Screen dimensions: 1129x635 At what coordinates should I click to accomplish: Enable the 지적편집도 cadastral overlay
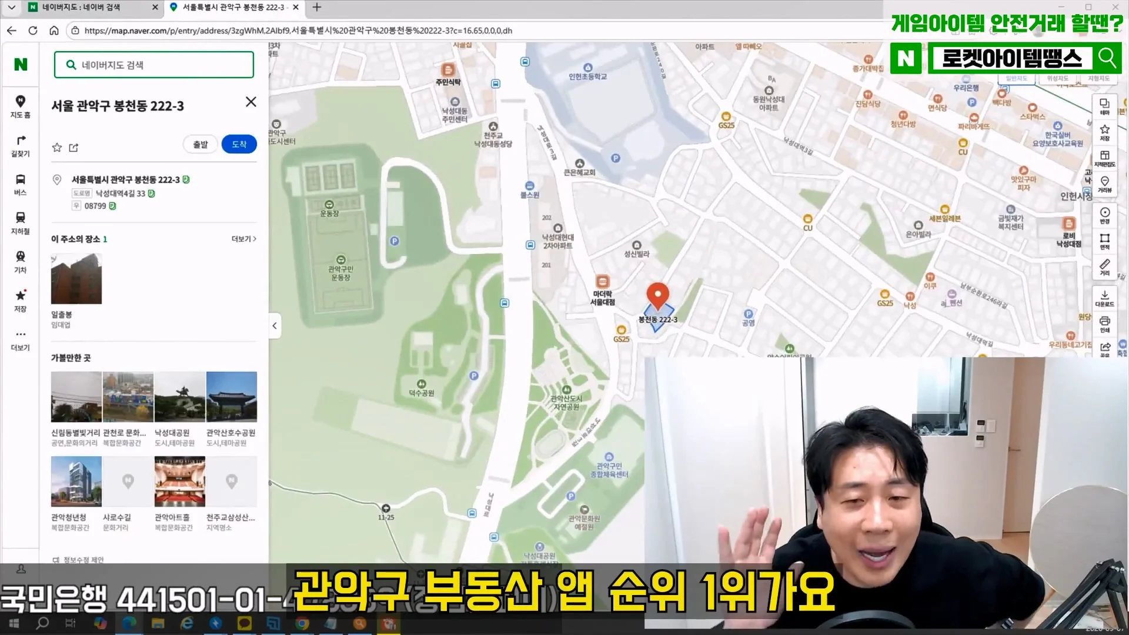click(1105, 158)
